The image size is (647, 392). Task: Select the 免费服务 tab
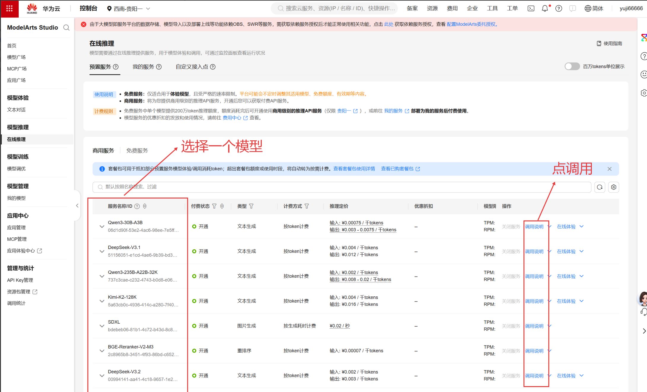137,150
